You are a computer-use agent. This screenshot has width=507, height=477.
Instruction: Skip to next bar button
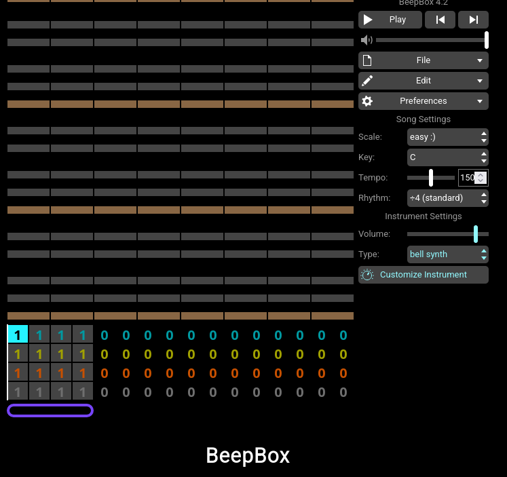point(473,20)
